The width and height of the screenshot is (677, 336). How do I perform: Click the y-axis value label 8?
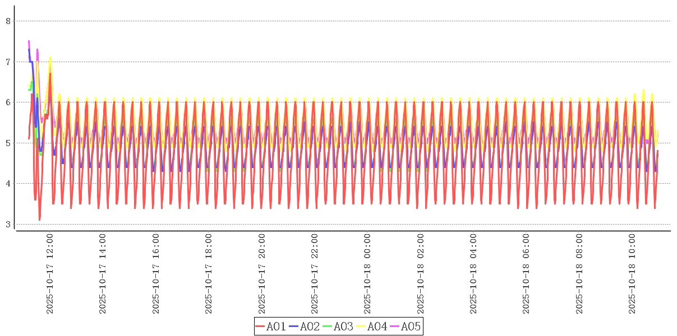(8, 21)
